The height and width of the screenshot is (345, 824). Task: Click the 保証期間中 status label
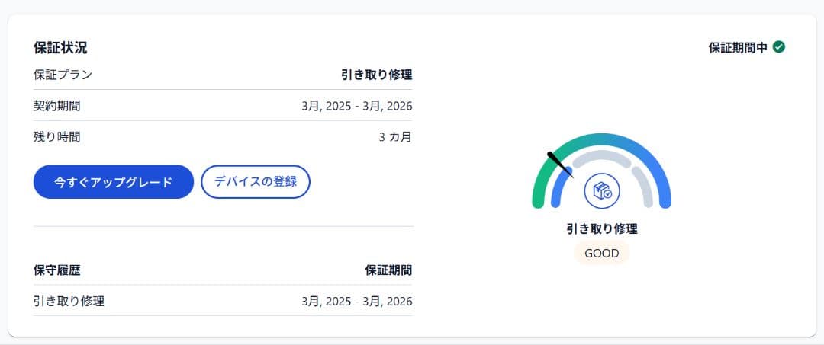click(x=738, y=47)
